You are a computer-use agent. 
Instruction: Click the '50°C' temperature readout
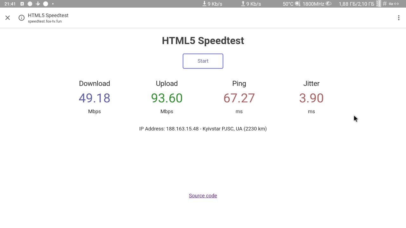click(x=288, y=4)
